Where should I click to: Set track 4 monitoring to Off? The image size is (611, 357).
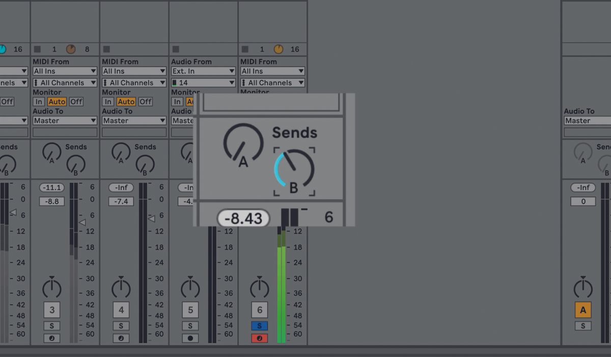(x=146, y=102)
